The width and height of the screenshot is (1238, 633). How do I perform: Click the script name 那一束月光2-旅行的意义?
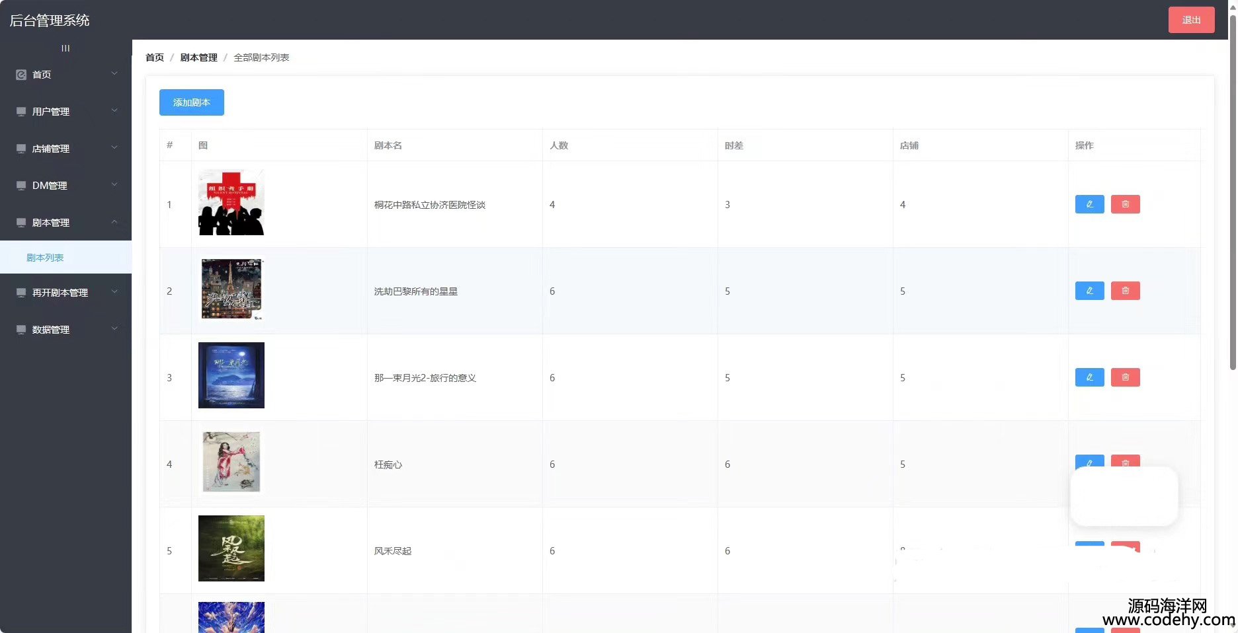coord(425,378)
